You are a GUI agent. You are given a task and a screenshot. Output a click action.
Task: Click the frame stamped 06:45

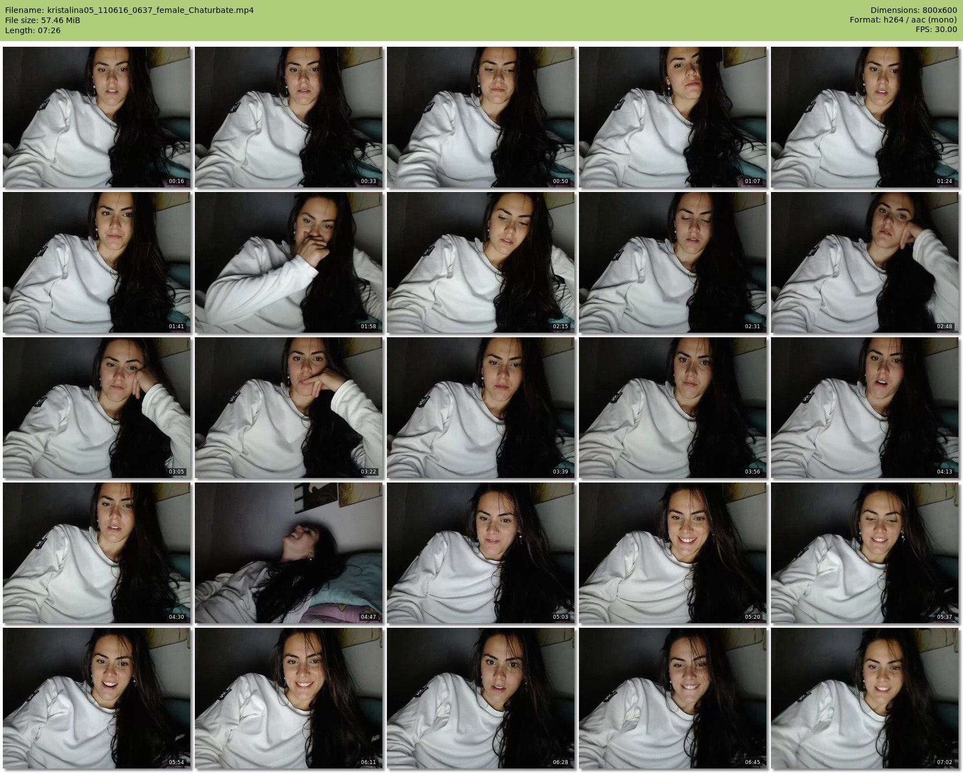pyautogui.click(x=673, y=698)
